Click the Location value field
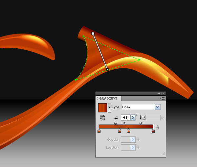The height and width of the screenshot is (167, 197). (125, 147)
